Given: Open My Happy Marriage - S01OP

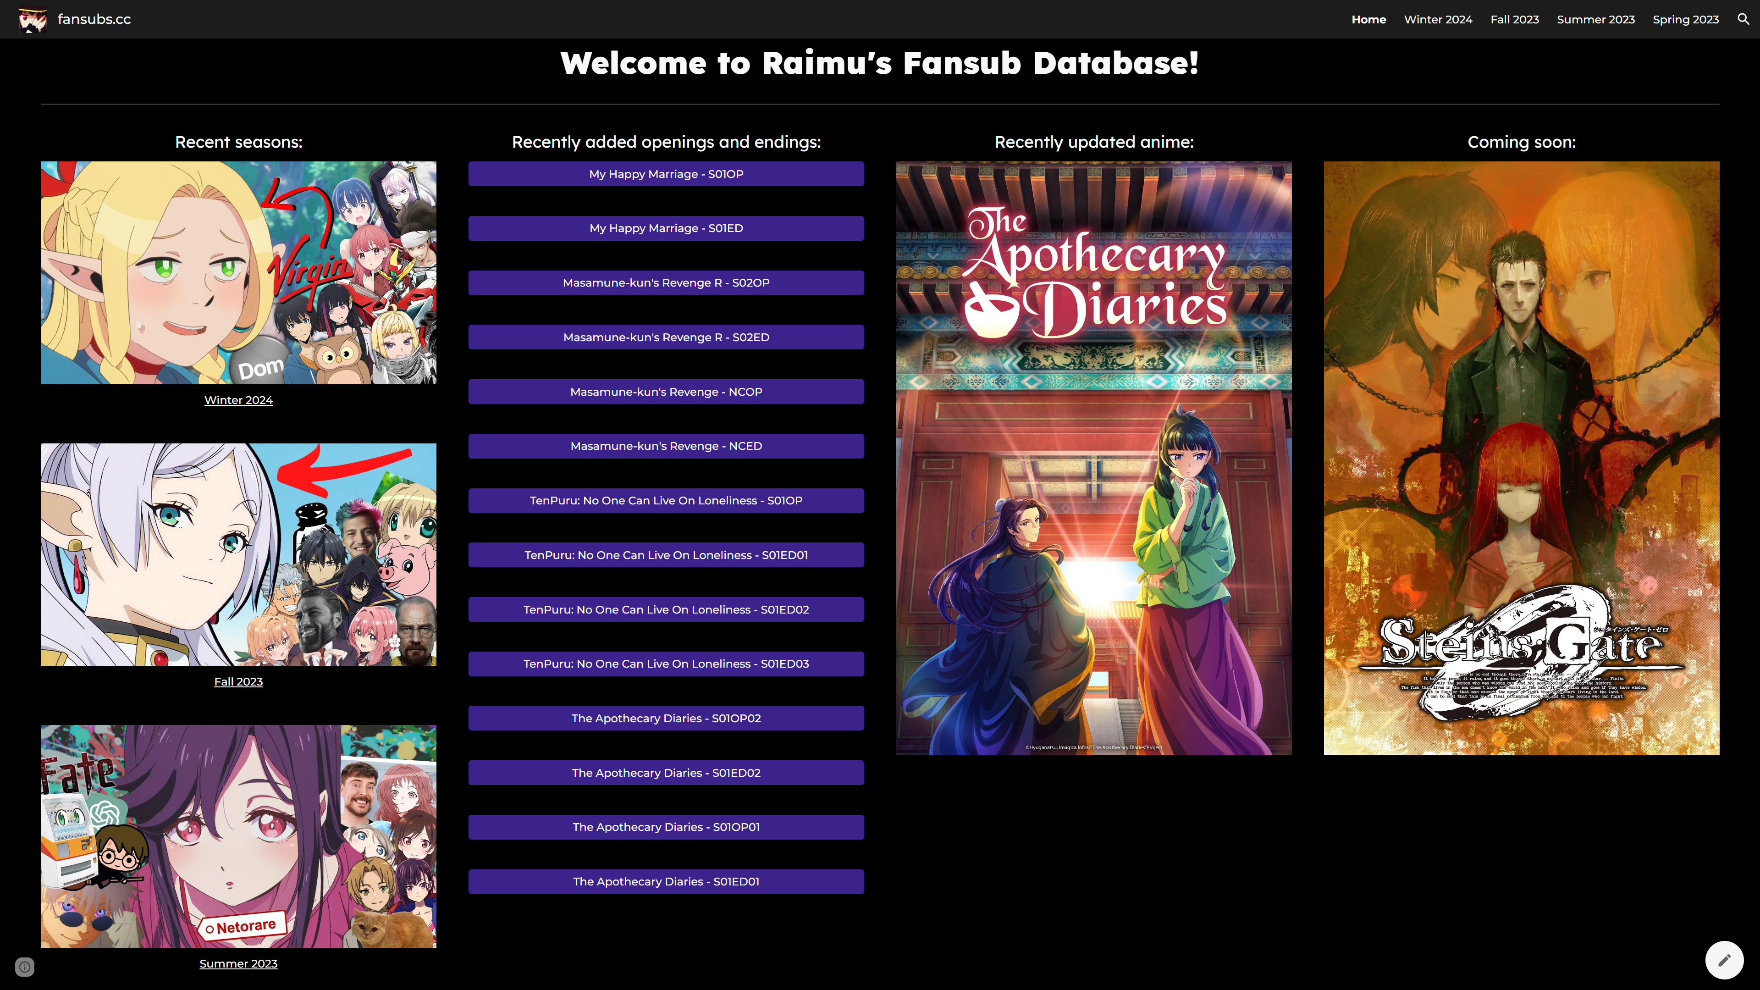Looking at the screenshot, I should [666, 173].
